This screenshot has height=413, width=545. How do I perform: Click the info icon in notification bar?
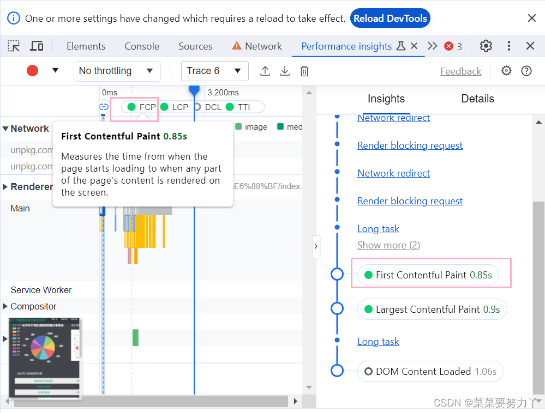pyautogui.click(x=14, y=18)
